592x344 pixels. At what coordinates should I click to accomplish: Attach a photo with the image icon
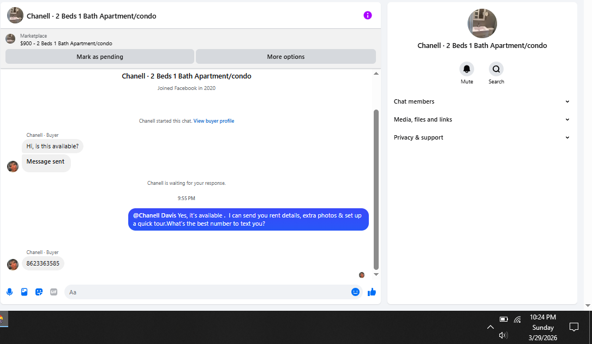coord(24,292)
